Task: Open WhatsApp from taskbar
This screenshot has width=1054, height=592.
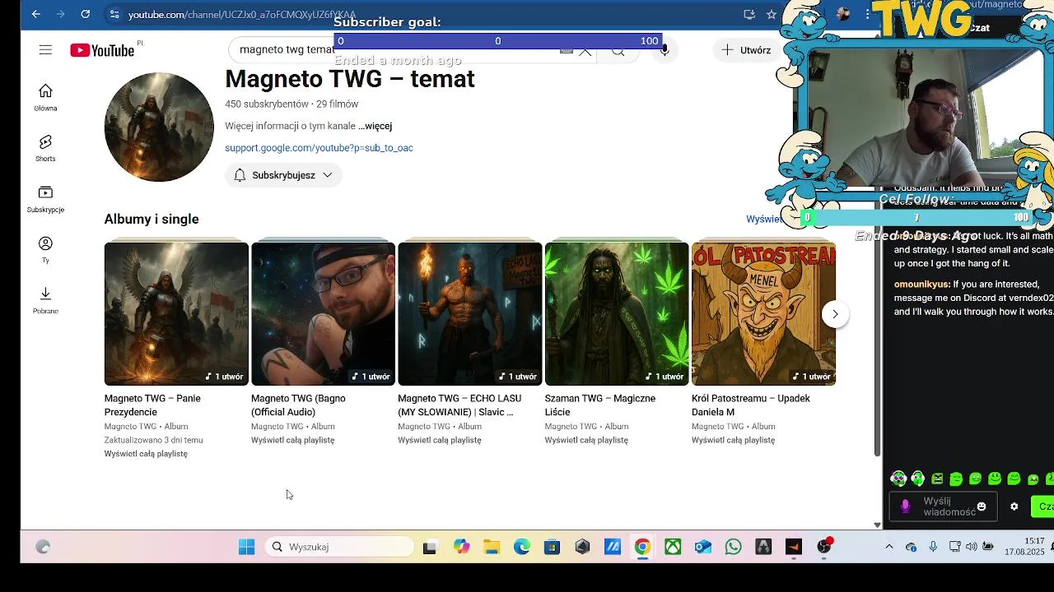Action: (733, 547)
